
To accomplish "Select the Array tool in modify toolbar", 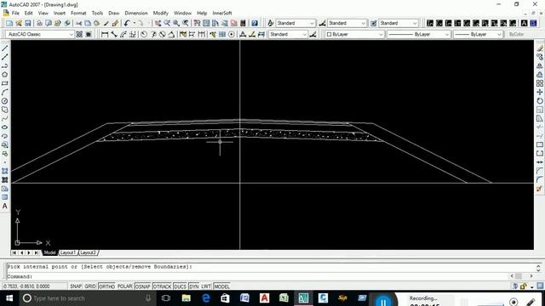I will pyautogui.click(x=539, y=83).
